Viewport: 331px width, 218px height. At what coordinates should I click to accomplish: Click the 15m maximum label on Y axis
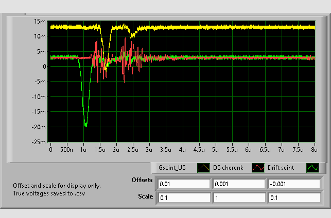click(x=40, y=22)
